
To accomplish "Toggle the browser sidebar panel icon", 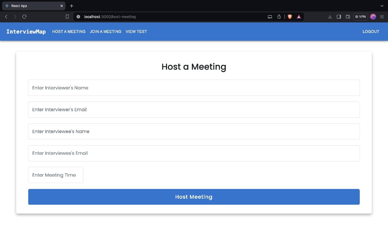I will point(339,17).
